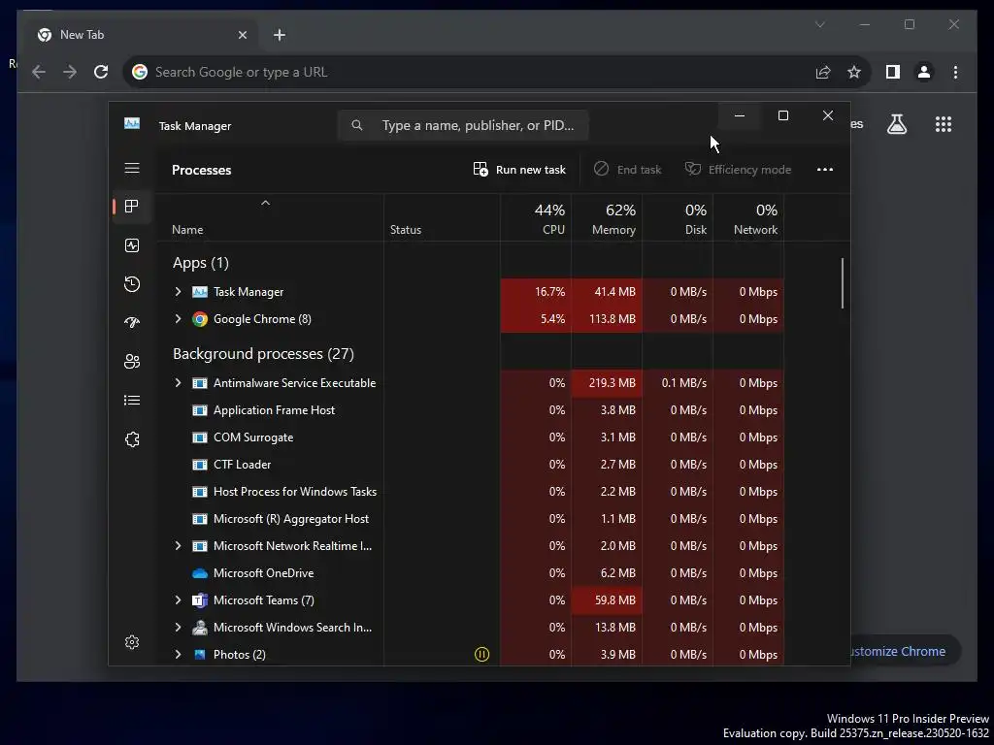Open Chrome's three-dot menu
This screenshot has width=994, height=745.
pos(955,72)
